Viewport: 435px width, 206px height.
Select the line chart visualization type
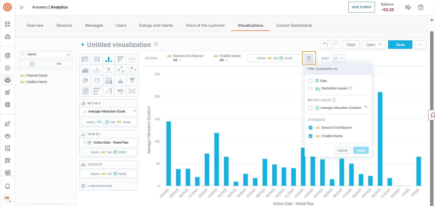coord(132,59)
